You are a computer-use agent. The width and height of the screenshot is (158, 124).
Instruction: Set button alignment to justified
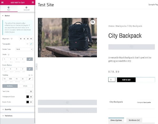[x=31, y=39]
